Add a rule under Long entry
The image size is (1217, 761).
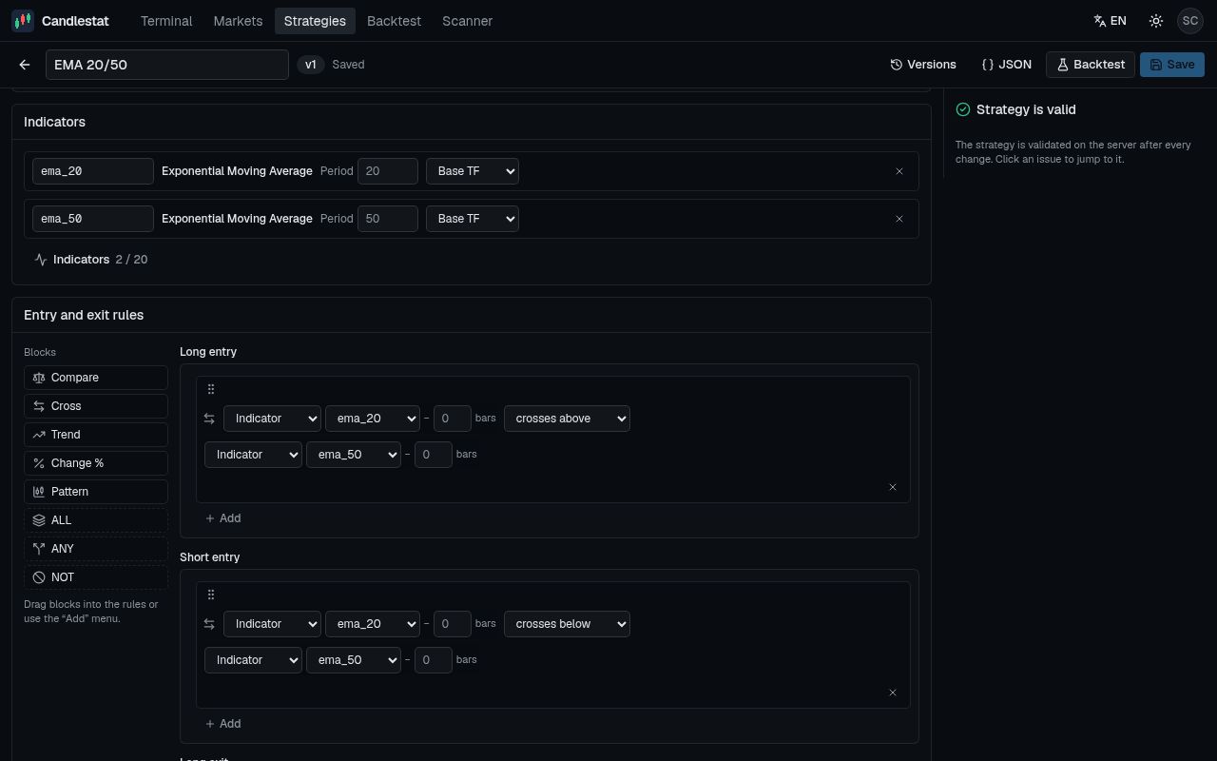[223, 518]
